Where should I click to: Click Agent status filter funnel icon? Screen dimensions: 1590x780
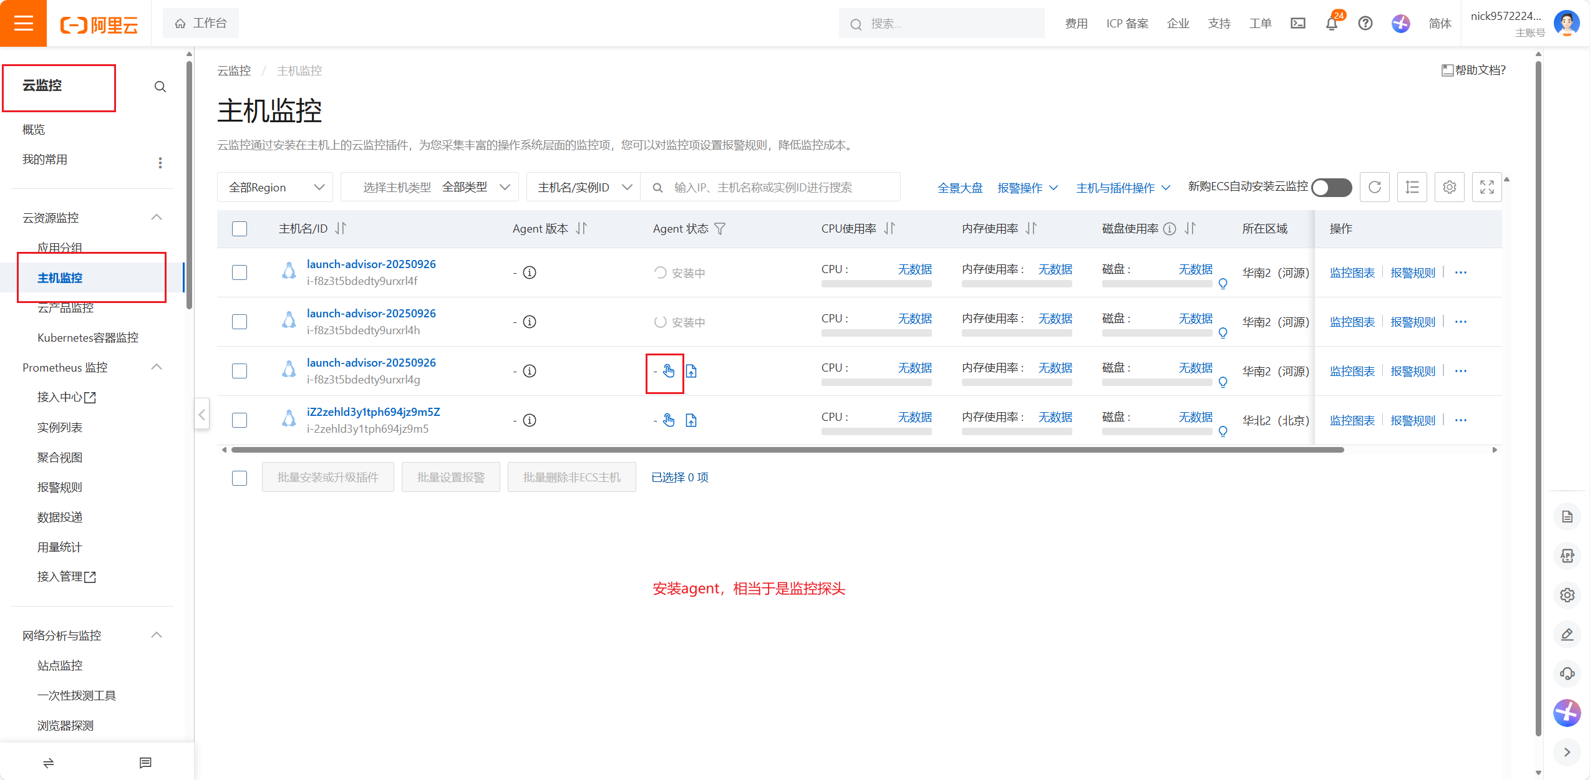click(x=720, y=229)
